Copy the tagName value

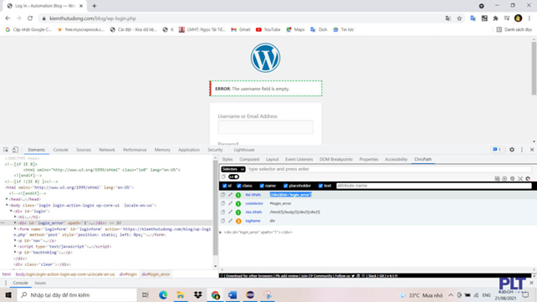click(222, 221)
